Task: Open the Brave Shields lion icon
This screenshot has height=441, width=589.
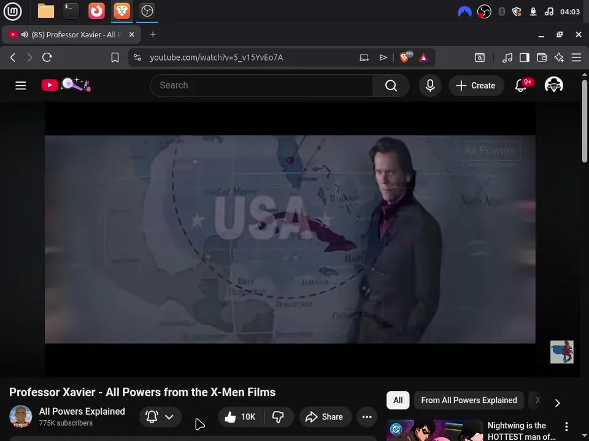Action: pyautogui.click(x=406, y=57)
